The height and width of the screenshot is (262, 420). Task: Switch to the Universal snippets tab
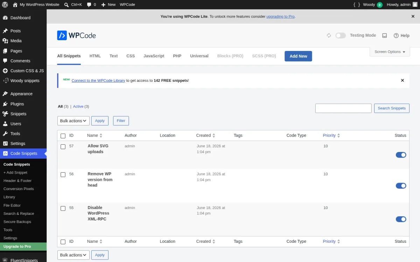coord(199,56)
